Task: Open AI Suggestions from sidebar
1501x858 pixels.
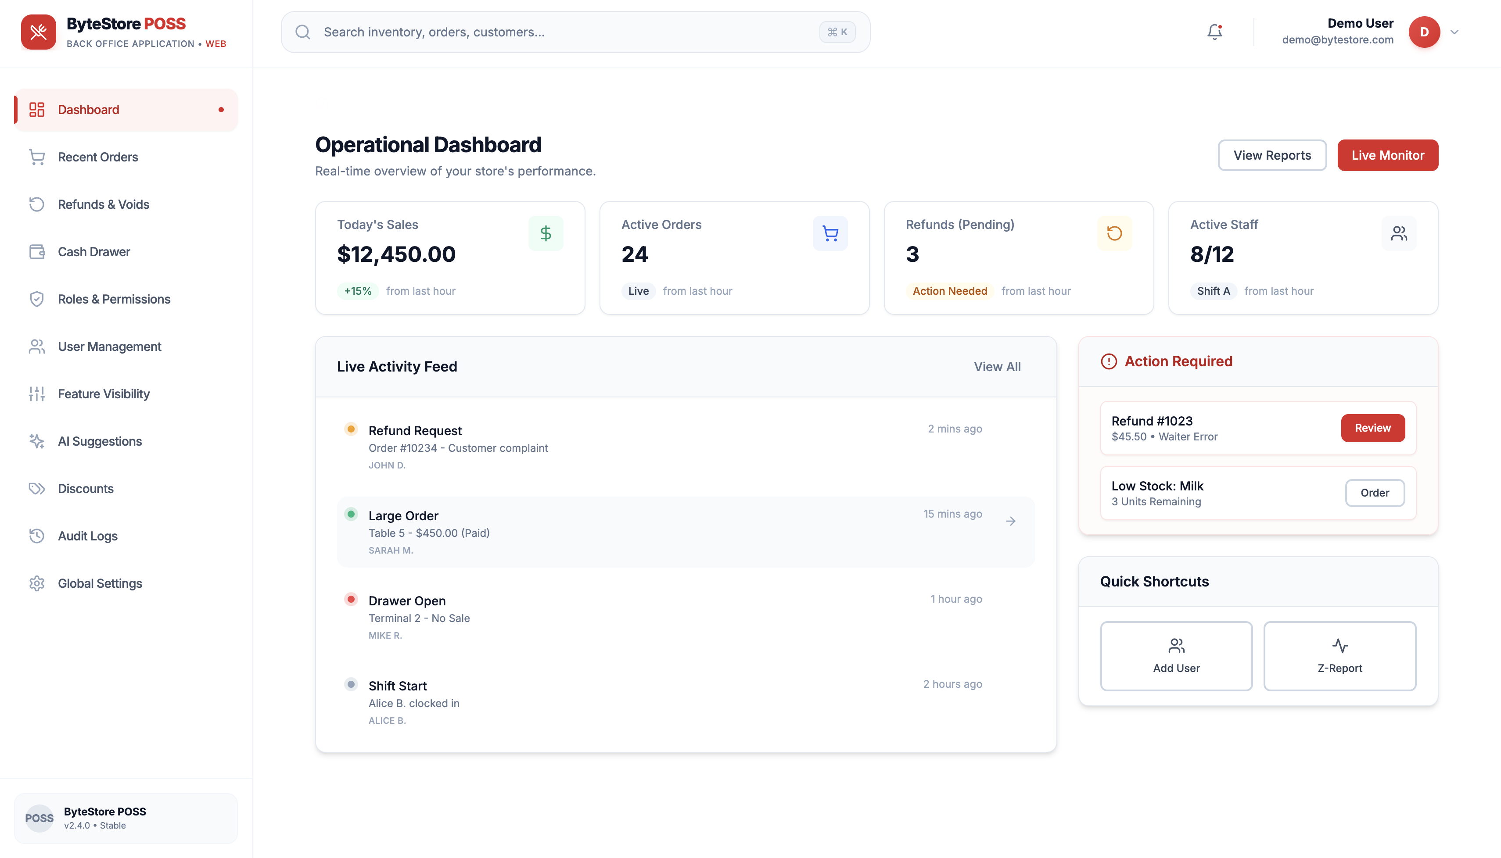Action: pos(100,441)
